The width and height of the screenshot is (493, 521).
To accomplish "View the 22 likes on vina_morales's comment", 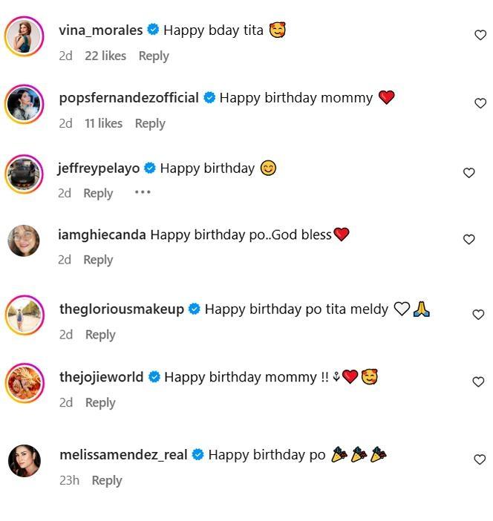I will (105, 56).
